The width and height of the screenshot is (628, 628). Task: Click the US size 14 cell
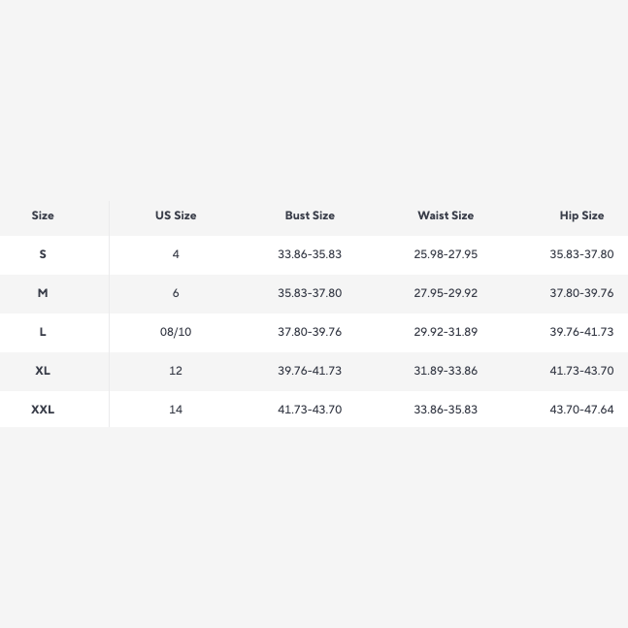tap(176, 410)
